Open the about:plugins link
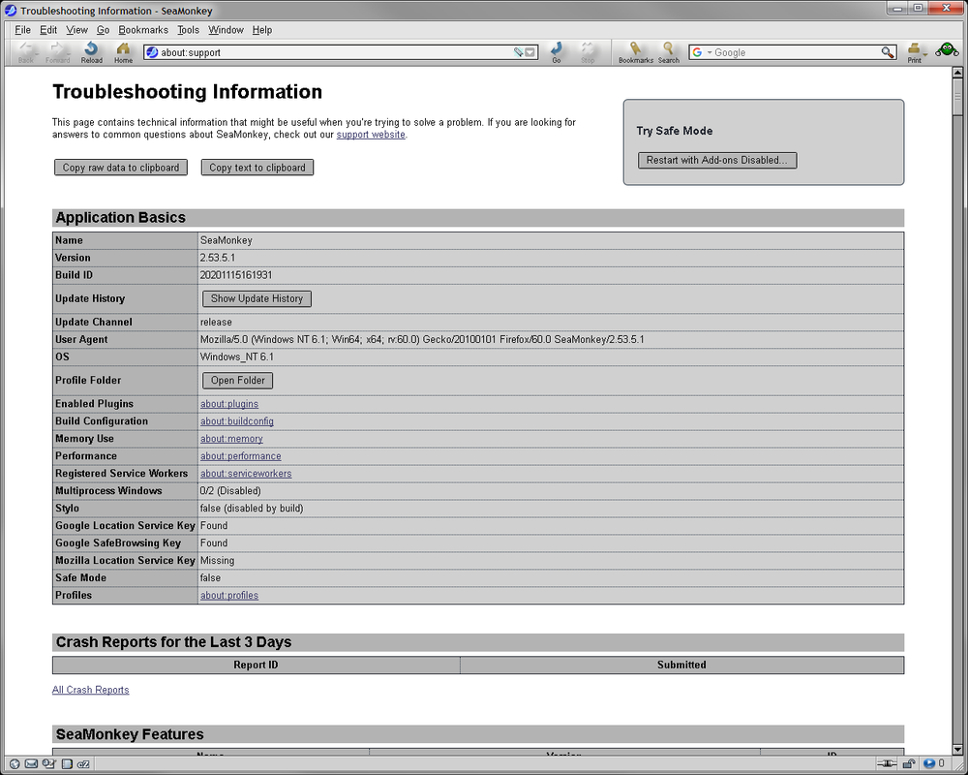The image size is (968, 775). [229, 404]
